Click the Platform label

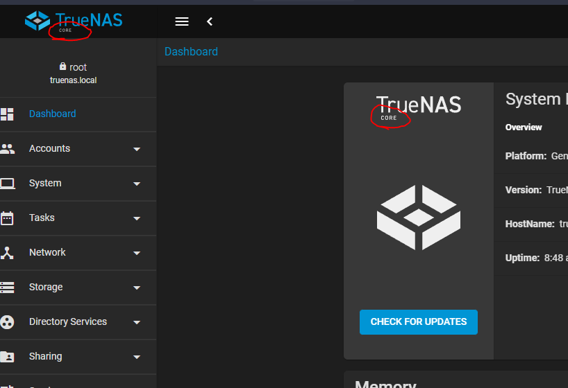[x=526, y=156]
